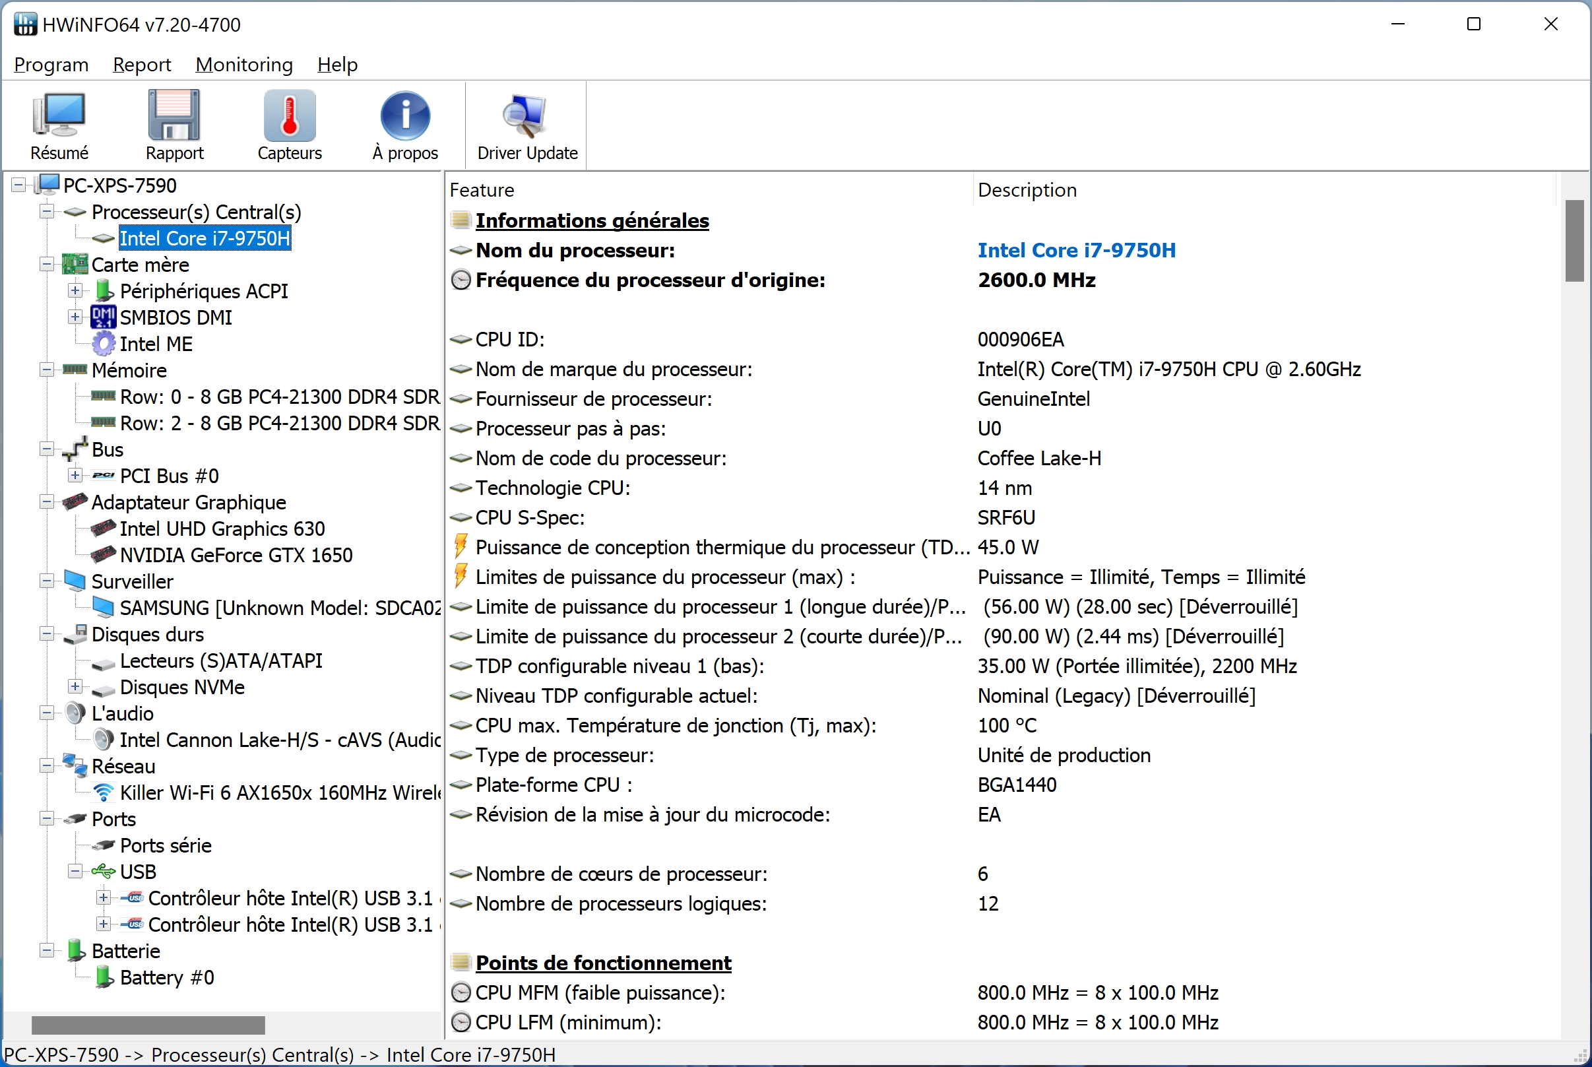Click the horizontal scrollbar thumb under tree
The height and width of the screenshot is (1067, 1592).
coord(148,1025)
